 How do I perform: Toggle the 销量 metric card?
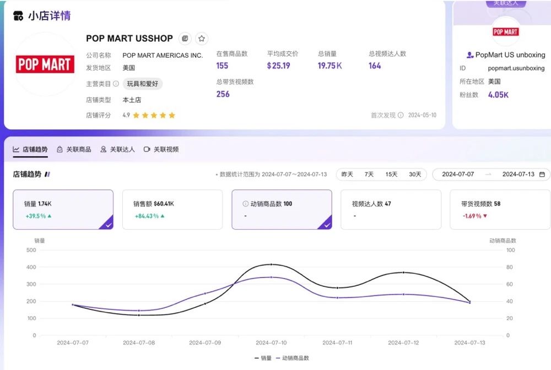coord(63,209)
